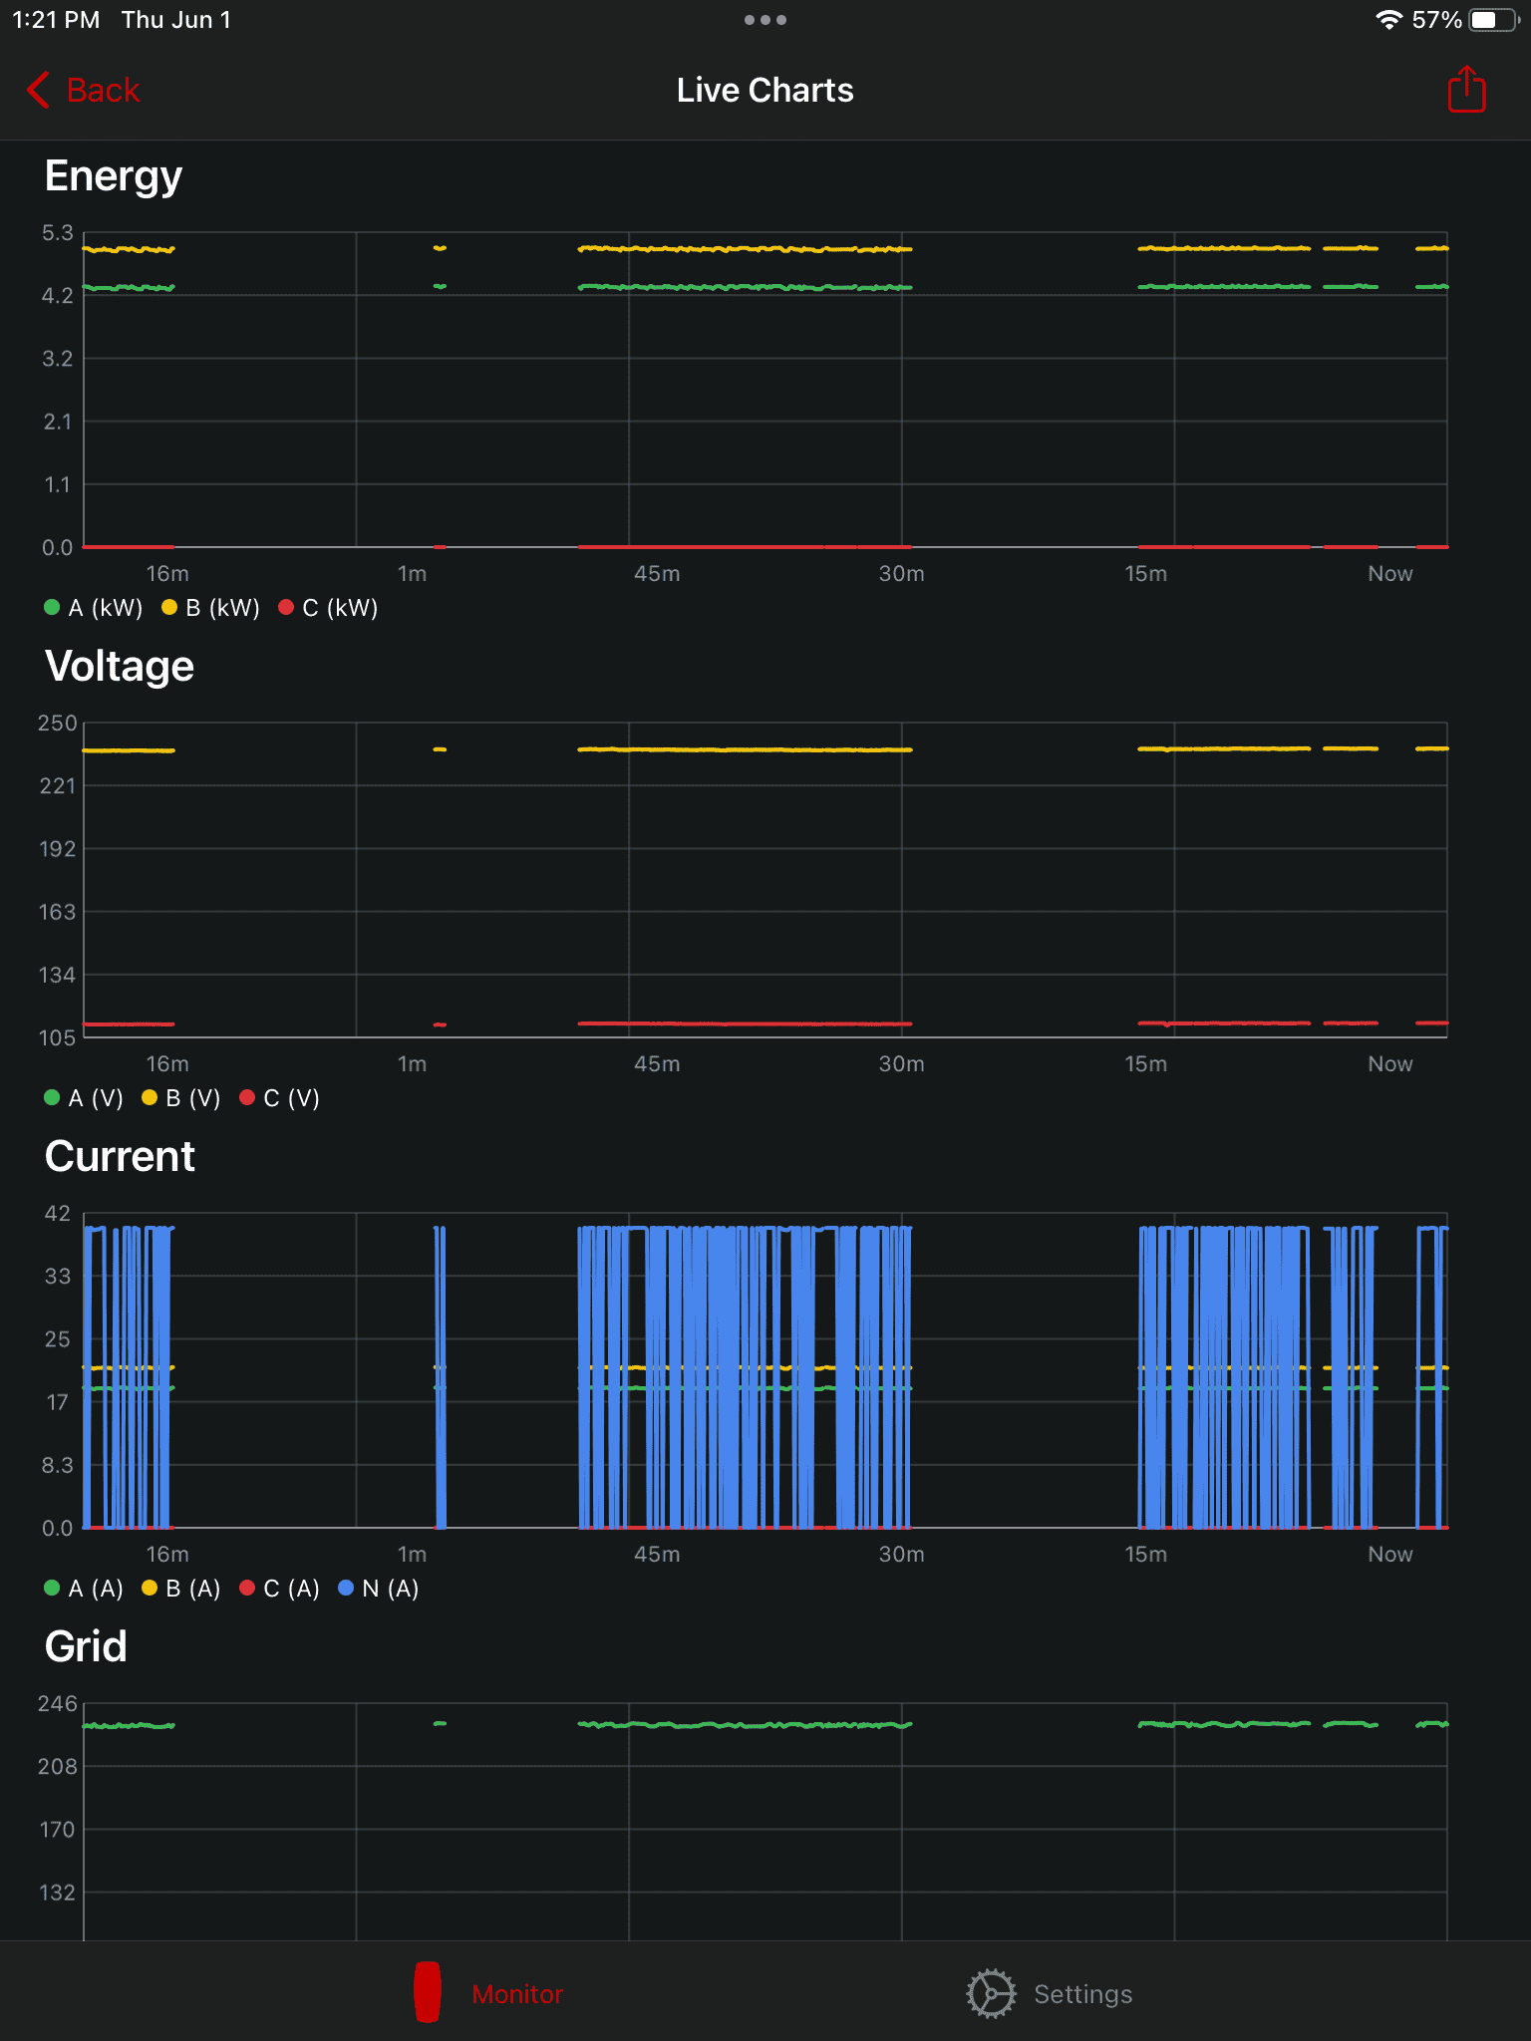Toggle A (kW) series in Energy legend
The image size is (1531, 2041).
[95, 608]
